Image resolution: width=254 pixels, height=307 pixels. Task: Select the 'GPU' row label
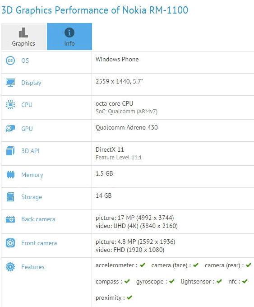click(x=27, y=129)
